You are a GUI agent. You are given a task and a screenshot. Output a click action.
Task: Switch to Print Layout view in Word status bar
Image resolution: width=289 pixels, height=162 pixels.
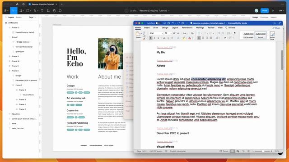[233, 151]
